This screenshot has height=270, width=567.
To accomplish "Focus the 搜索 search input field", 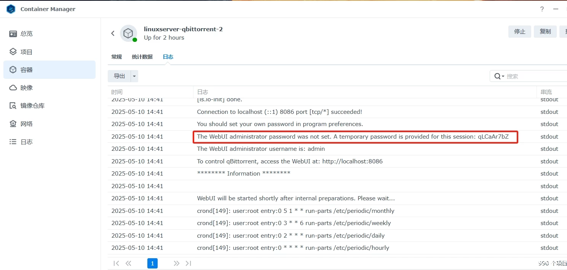I will [536, 76].
